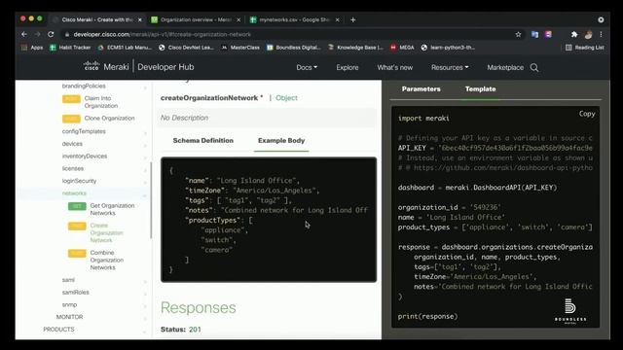This screenshot has height=350, width=623.
Task: Open Clone Organization endpoint
Action: [x=109, y=119]
